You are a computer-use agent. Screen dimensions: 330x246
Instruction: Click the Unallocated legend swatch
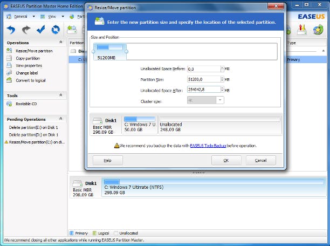116,233
